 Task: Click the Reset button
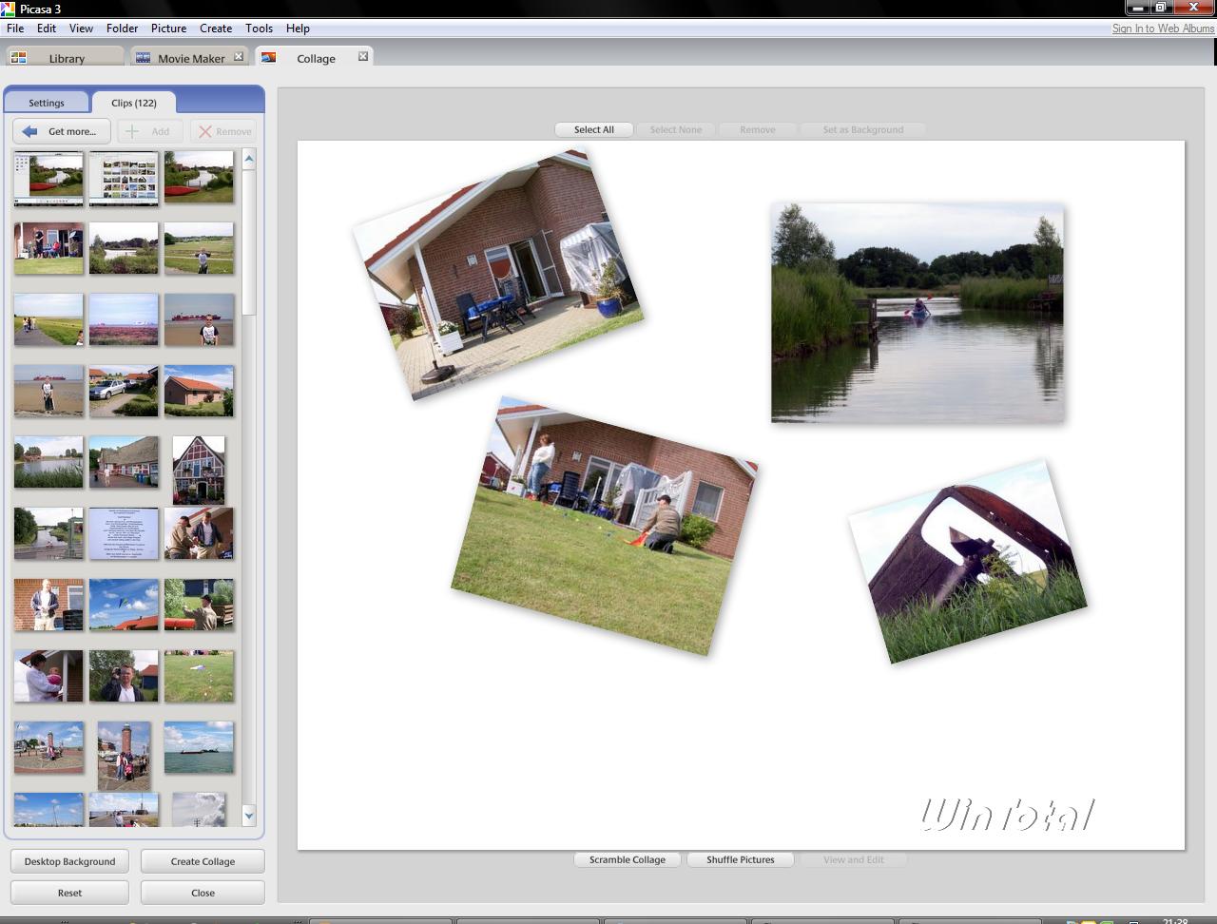tap(69, 893)
